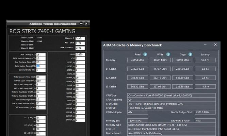Select the Row Precharge Time (tRP) field
The width and height of the screenshot is (227, 136).
click(41, 62)
